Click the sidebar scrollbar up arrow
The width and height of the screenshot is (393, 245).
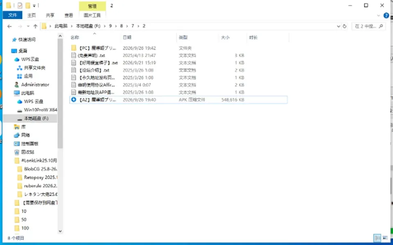[x=60, y=36]
